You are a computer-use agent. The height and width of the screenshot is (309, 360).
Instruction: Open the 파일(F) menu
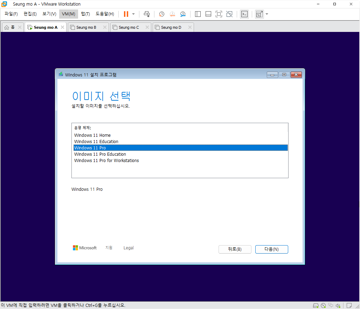pyautogui.click(x=11, y=14)
